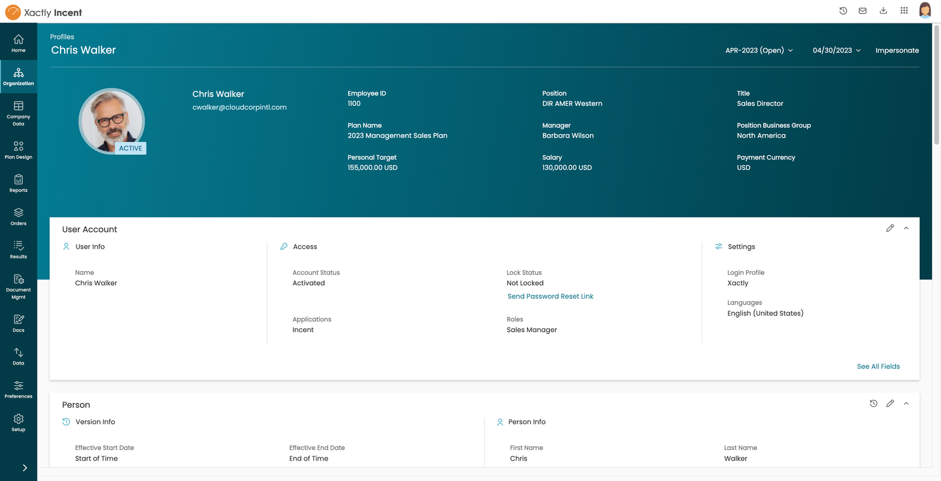This screenshot has height=481, width=941.
Task: Click North America business group
Action: tap(761, 136)
